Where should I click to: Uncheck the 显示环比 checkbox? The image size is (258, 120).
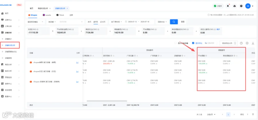193,43
